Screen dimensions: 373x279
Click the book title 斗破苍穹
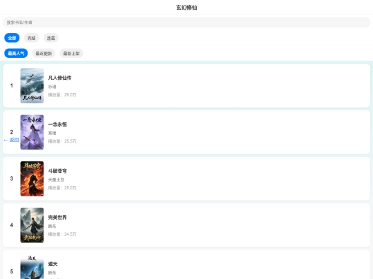57,171
